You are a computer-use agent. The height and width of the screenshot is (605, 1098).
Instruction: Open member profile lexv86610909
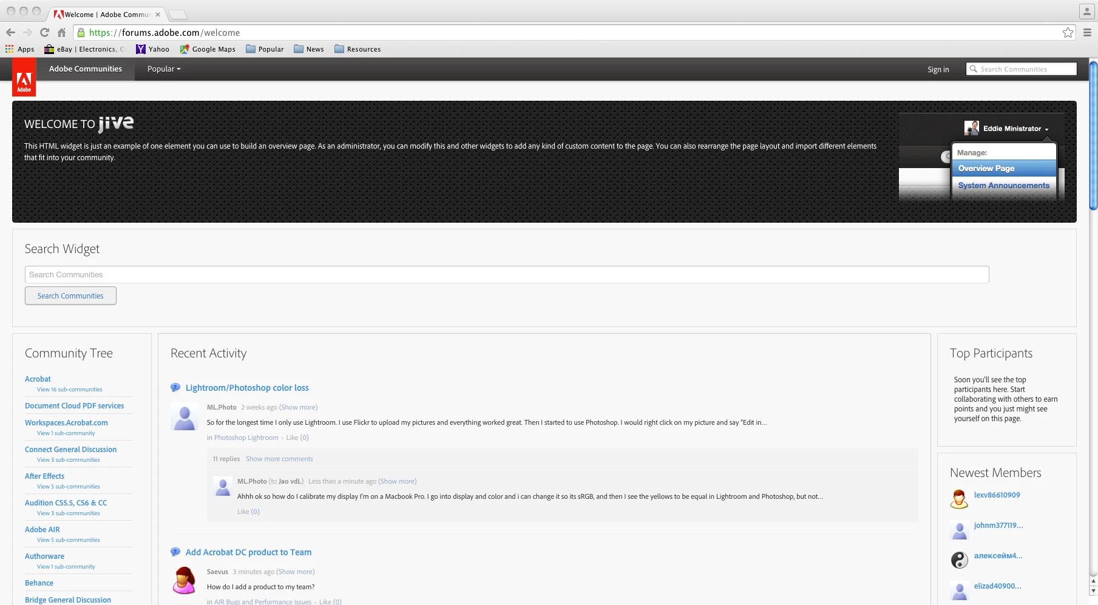[x=997, y=495]
